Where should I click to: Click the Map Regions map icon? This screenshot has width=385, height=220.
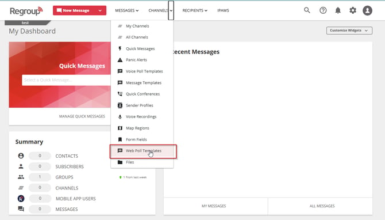[120, 128]
